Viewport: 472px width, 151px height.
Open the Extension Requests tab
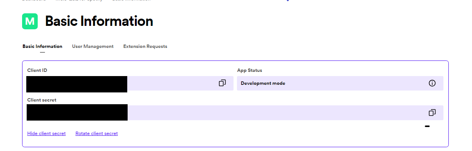click(145, 46)
